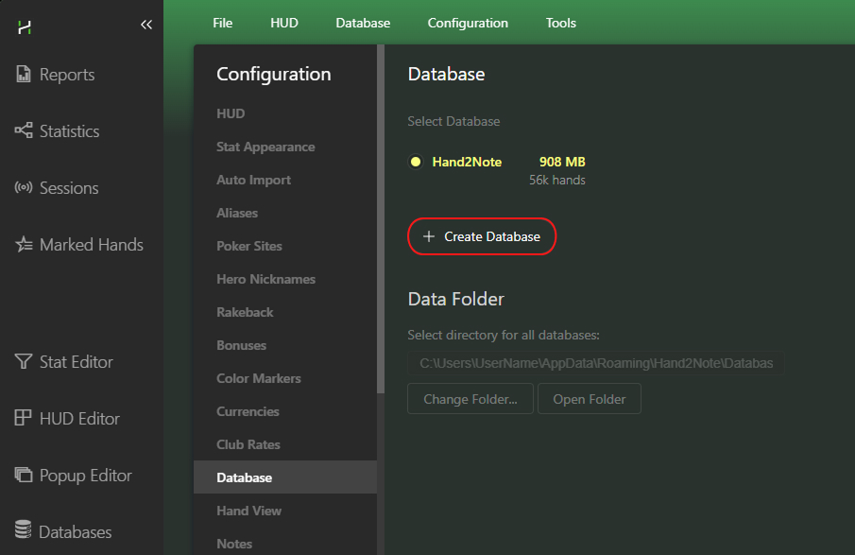Open Bonuses settings
Screen dimensions: 855x555
[285, 345]
